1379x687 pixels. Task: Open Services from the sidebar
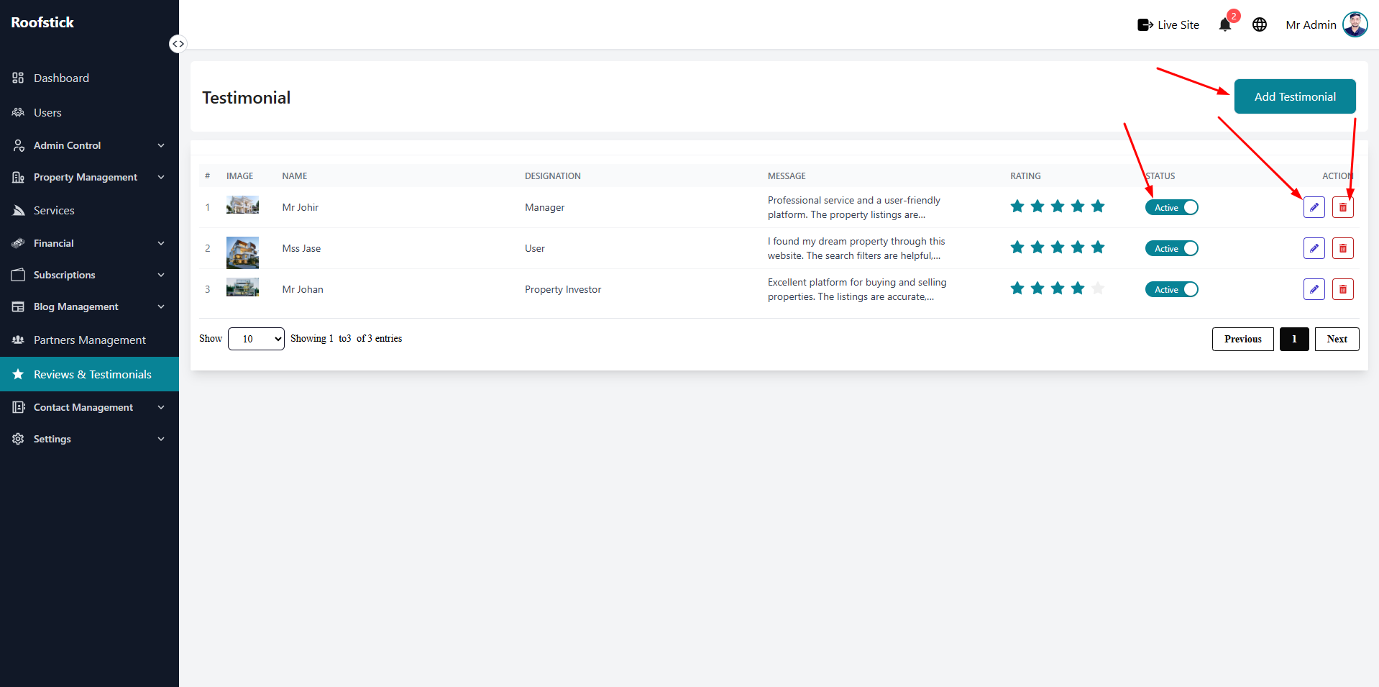pos(89,211)
